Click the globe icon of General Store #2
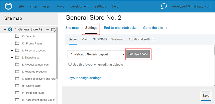 [x=10, y=29]
